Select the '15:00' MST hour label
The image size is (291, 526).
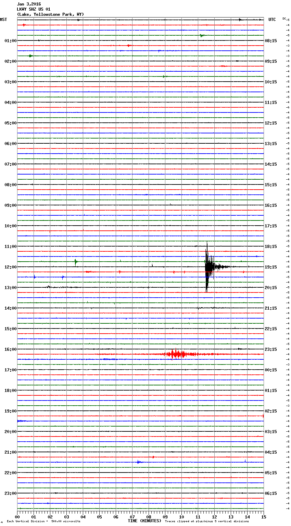[x=11, y=329]
